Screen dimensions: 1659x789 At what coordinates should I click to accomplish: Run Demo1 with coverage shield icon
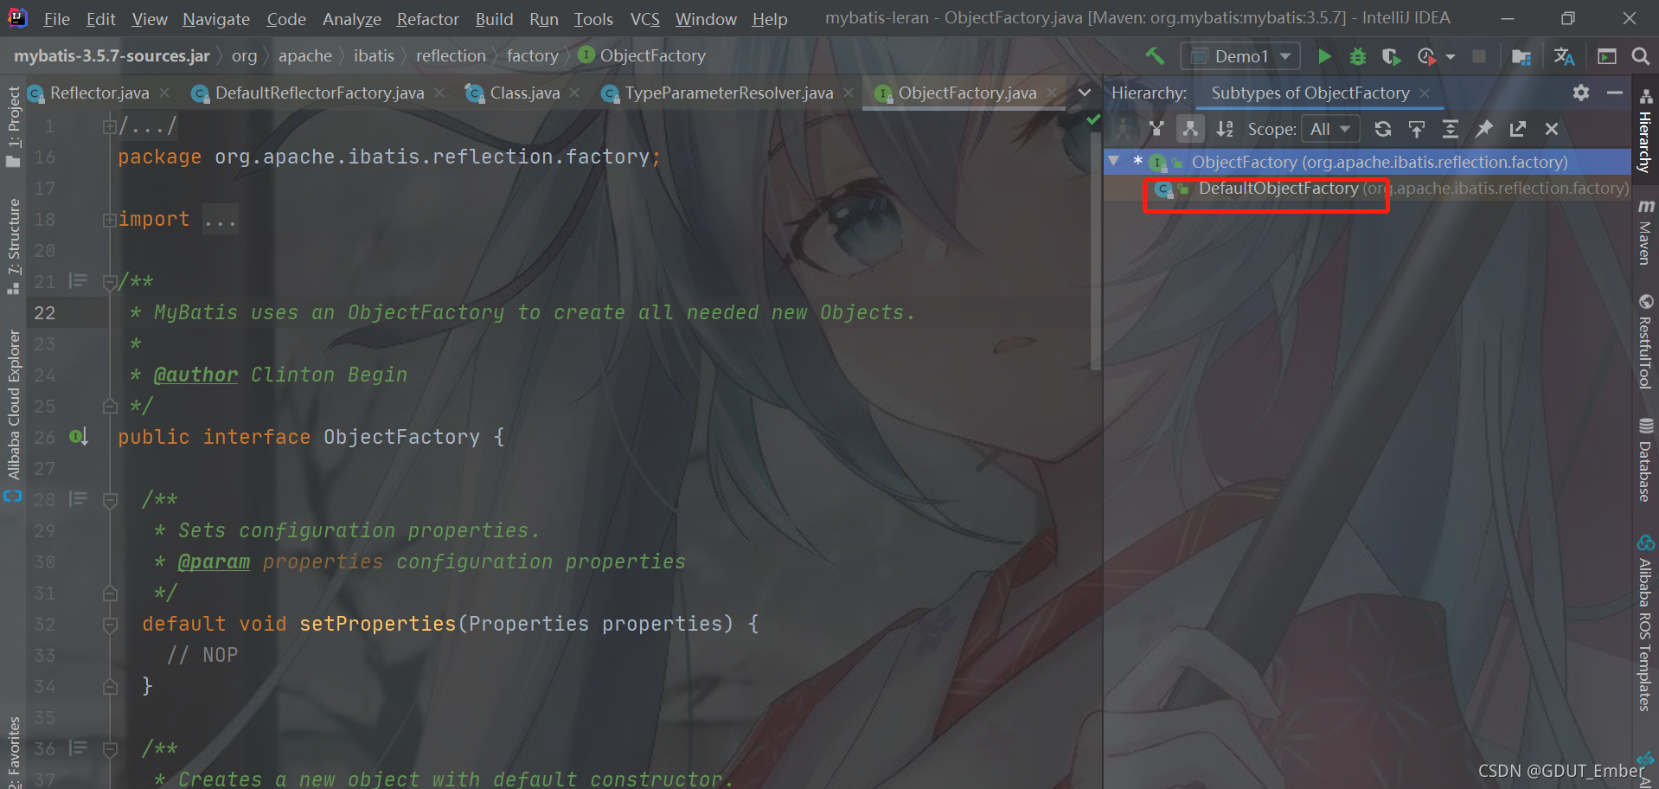(1391, 56)
